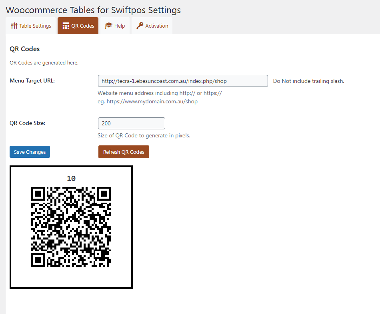Click the 'QR Codes' section heading

[24, 49]
